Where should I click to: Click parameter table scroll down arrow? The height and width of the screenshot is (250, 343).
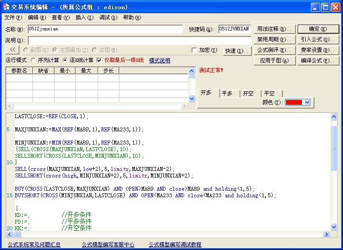[192, 99]
